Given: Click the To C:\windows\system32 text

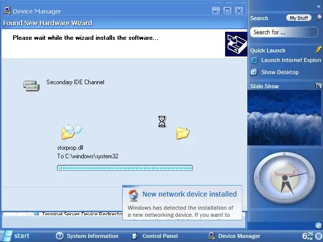Looking at the screenshot, I should 88,156.
